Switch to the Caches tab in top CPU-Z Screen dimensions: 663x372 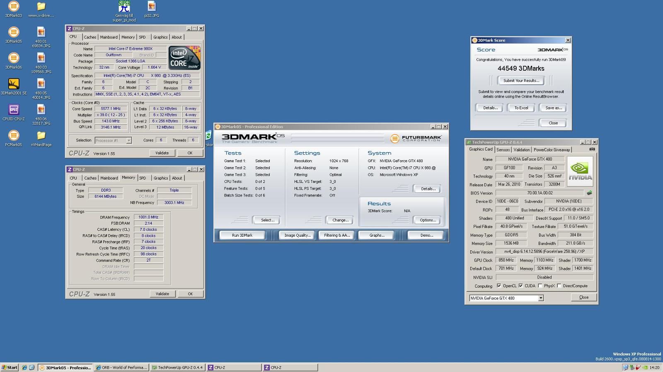point(90,37)
